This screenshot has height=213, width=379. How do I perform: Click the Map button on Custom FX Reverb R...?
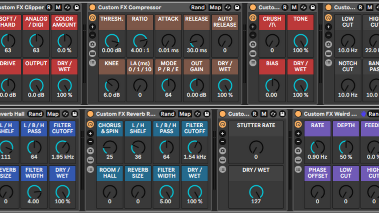185,114
